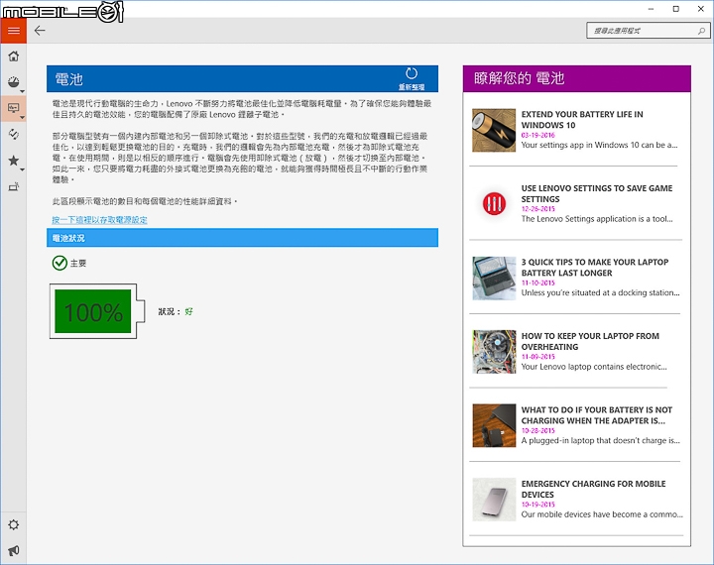The image size is (714, 565).
Task: Open the feedback megaphone icon
Action: 14,550
